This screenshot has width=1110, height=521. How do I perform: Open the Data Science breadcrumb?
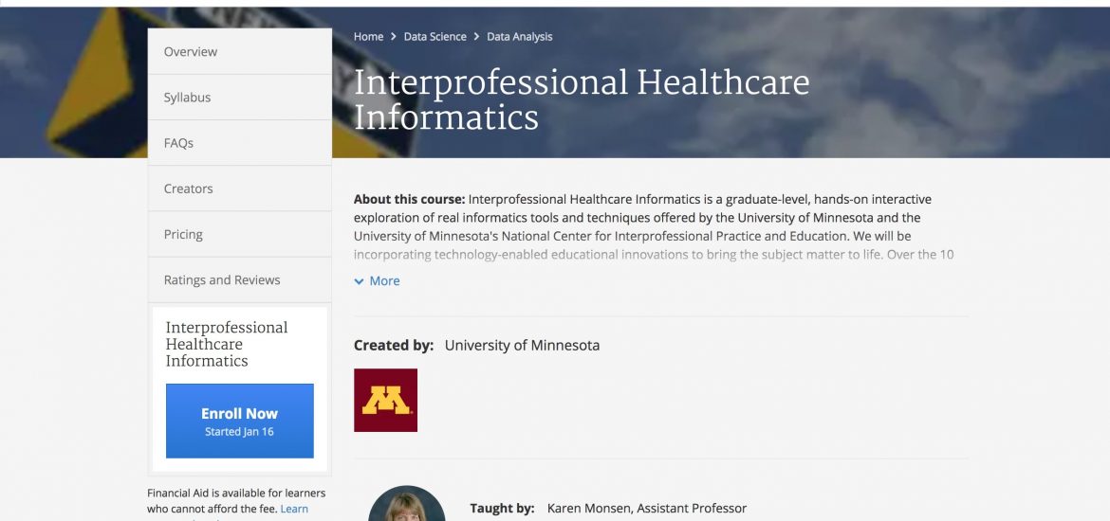point(435,37)
